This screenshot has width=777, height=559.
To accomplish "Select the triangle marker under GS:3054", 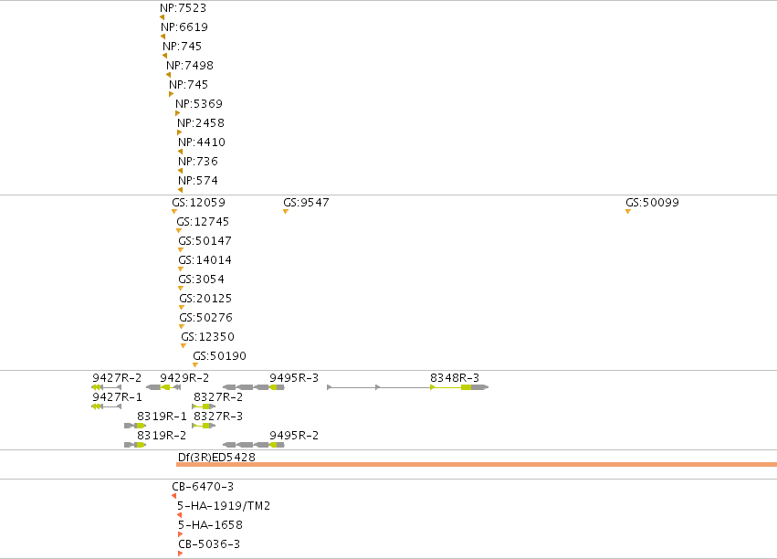I will (181, 288).
